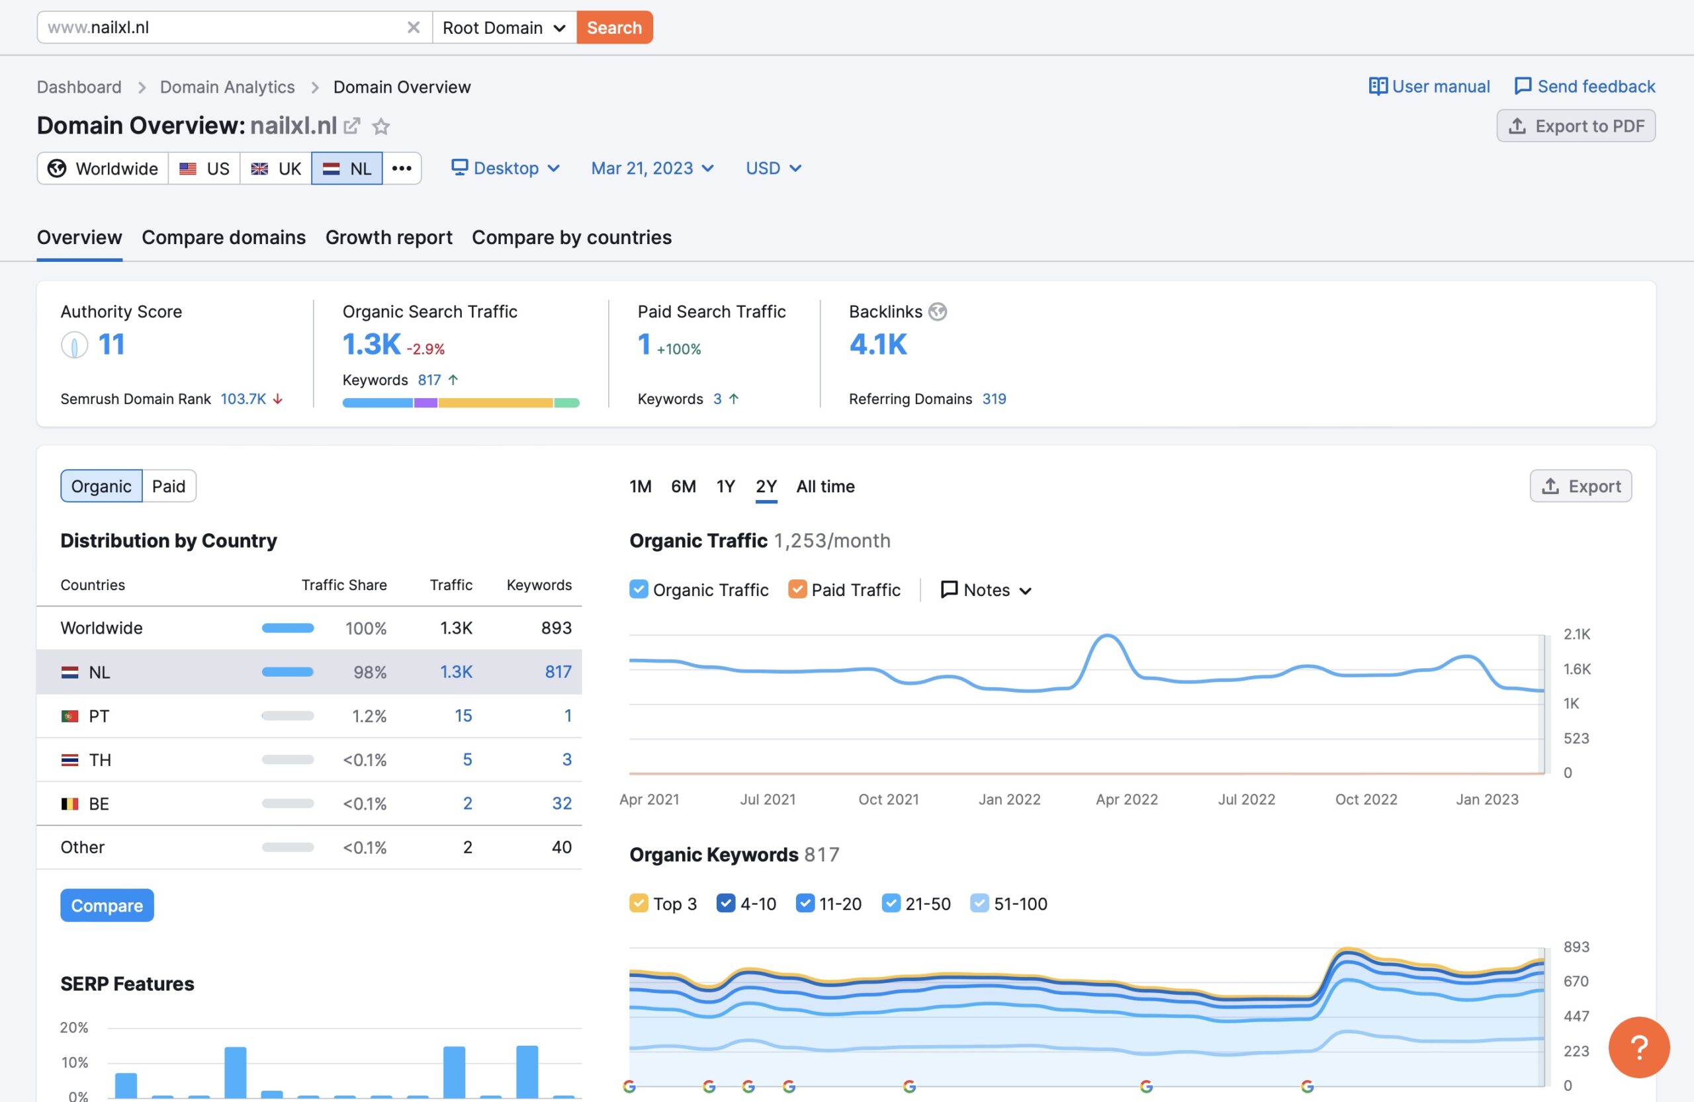The height and width of the screenshot is (1102, 1694).
Task: Click Export to PDF button
Action: click(x=1576, y=126)
